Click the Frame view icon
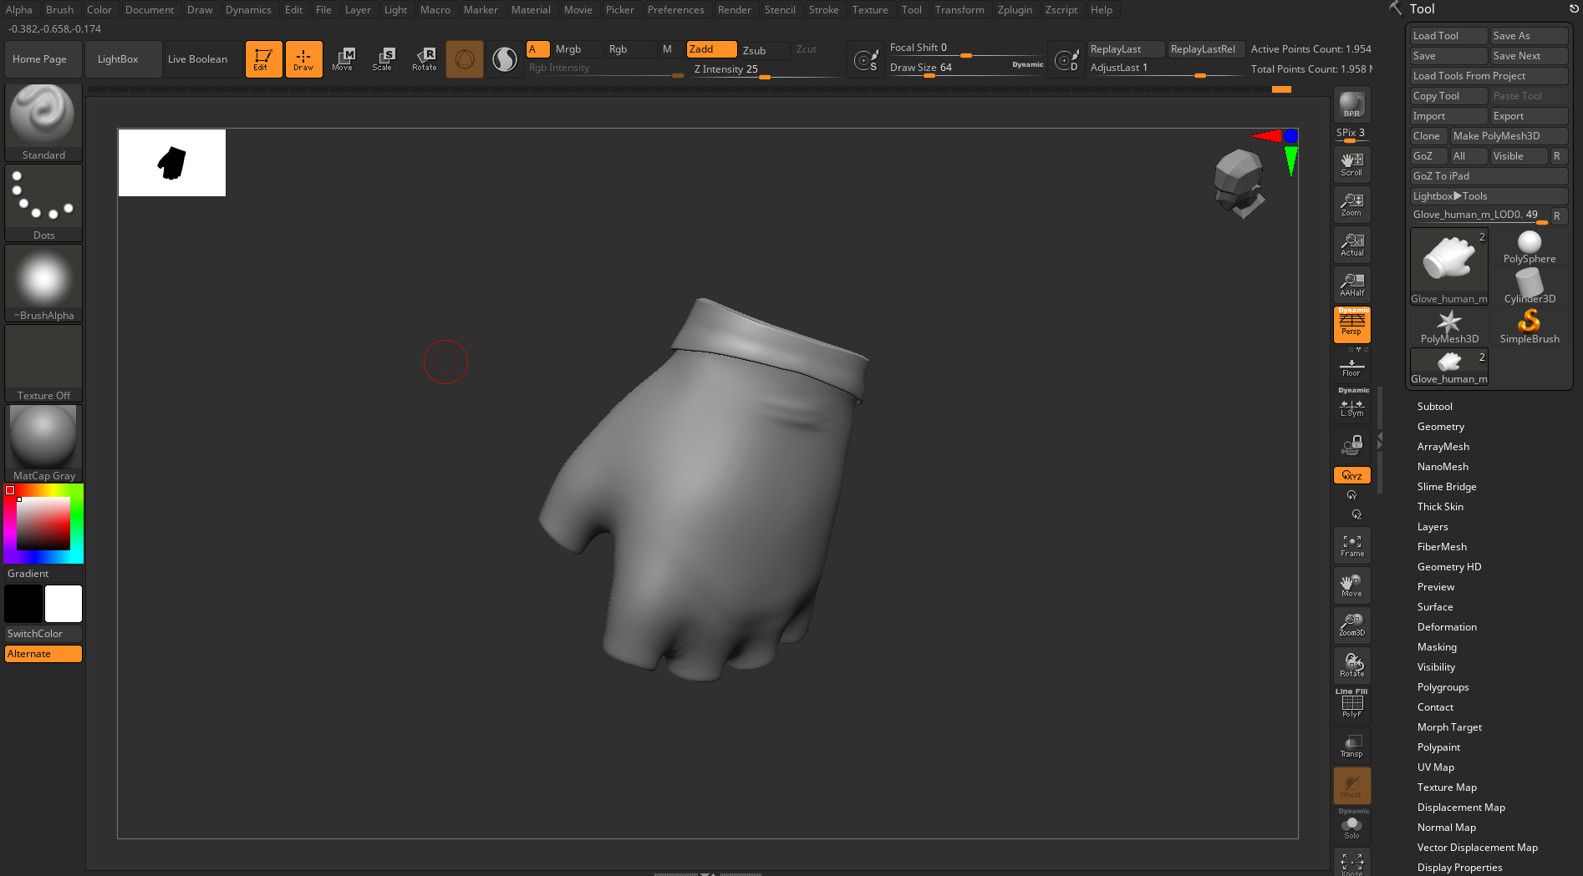1583x876 pixels. 1351,545
